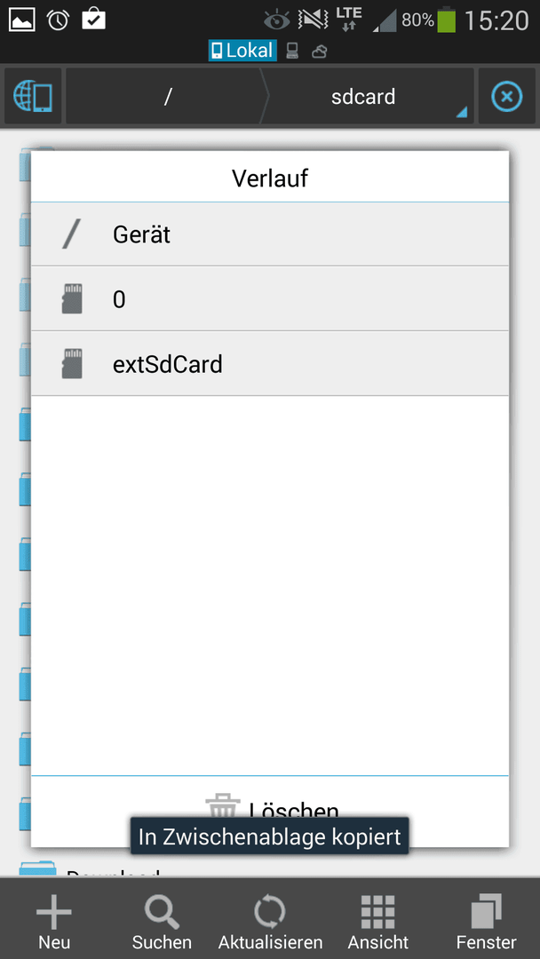Open the picture notification in the status bar
This screenshot has width=540, height=959.
tap(21, 20)
